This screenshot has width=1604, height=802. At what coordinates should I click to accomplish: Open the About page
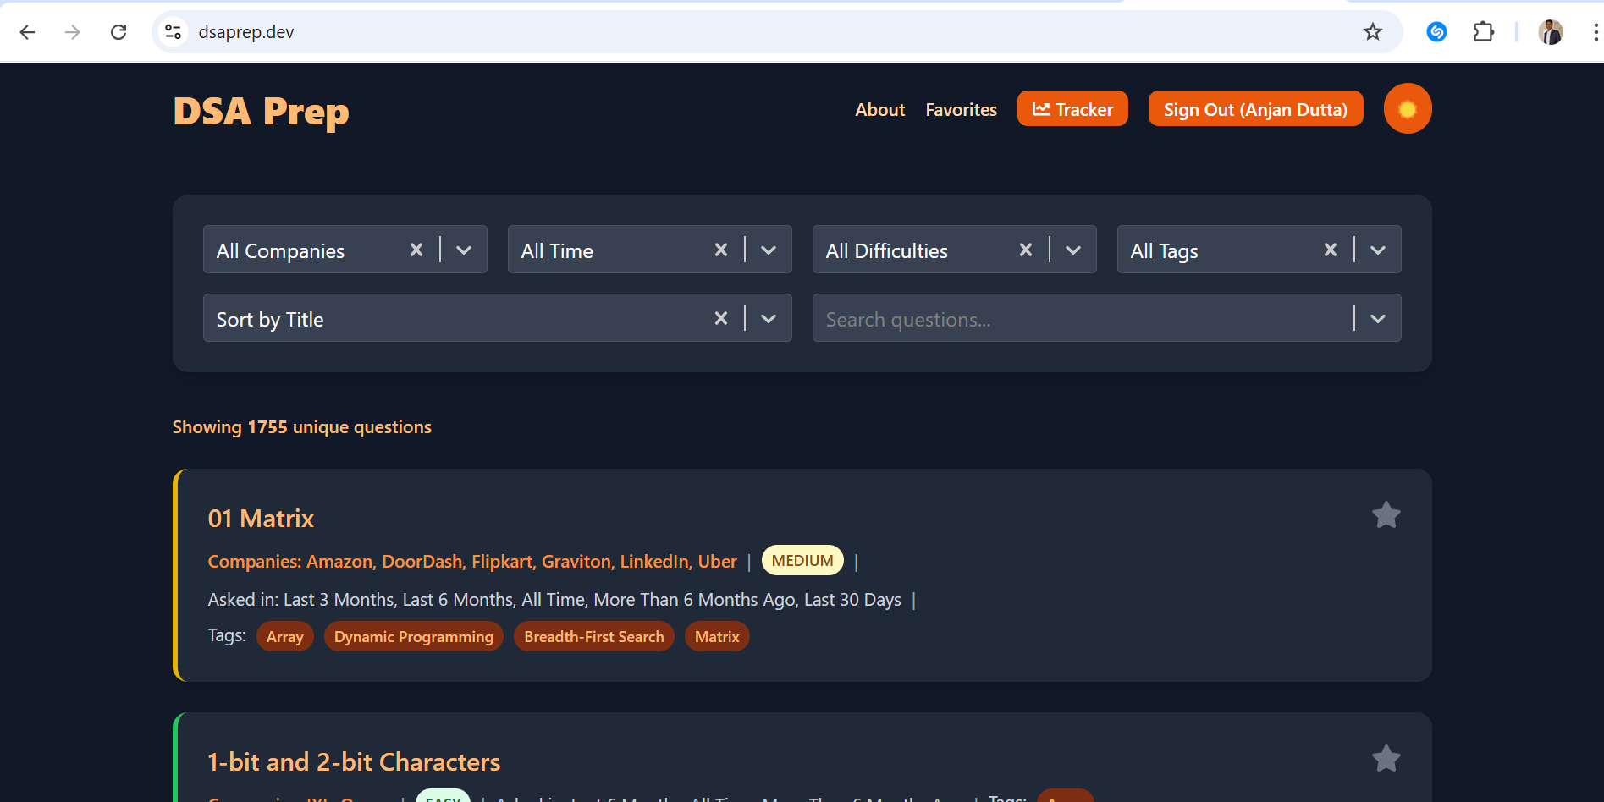pyautogui.click(x=879, y=109)
